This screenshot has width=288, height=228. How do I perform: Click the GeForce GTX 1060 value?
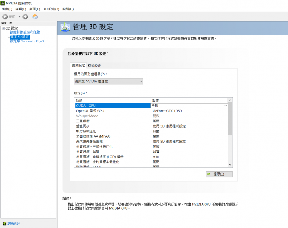point(167,111)
